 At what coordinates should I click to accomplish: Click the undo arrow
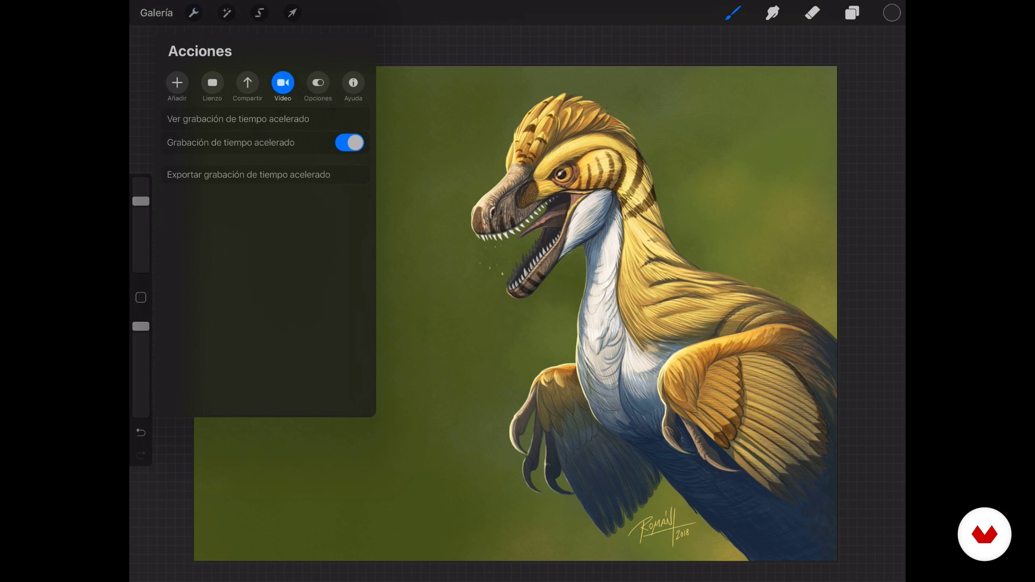[141, 432]
